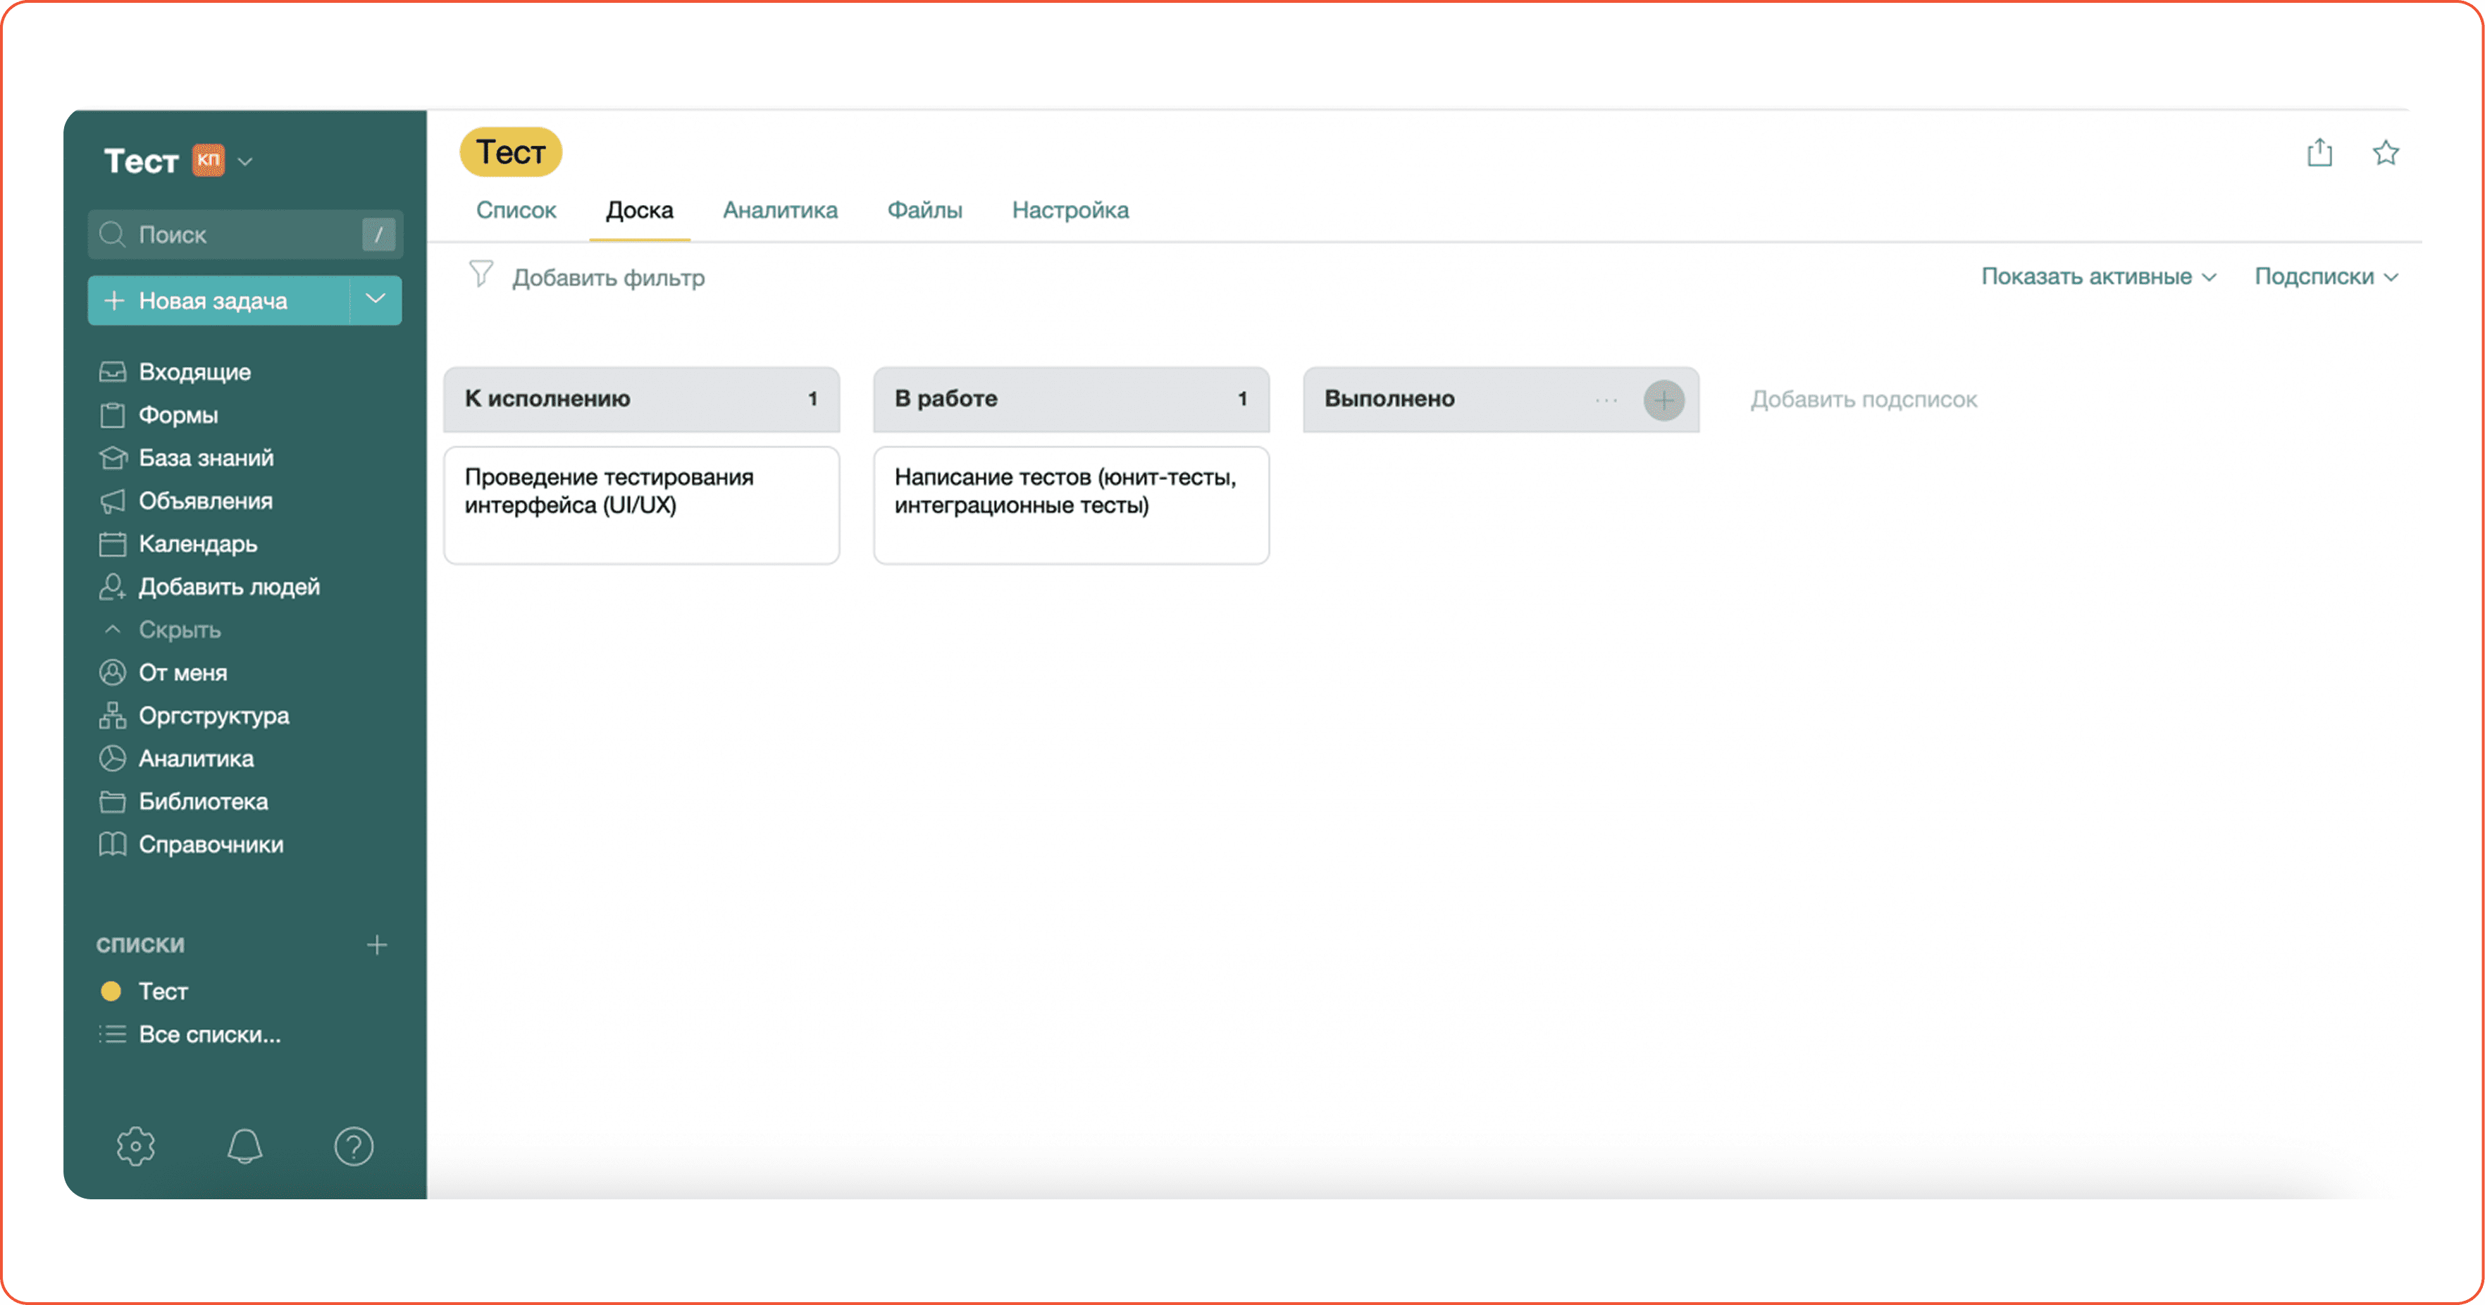Click Добавить фильтр link
The height and width of the screenshot is (1305, 2485).
coord(608,278)
